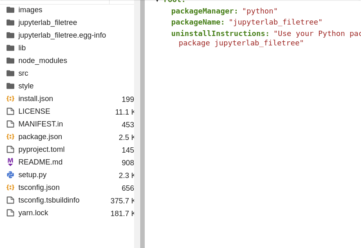Select the tsconfig.json file name
Viewport: 361px width, 248px height.
click(x=39, y=187)
